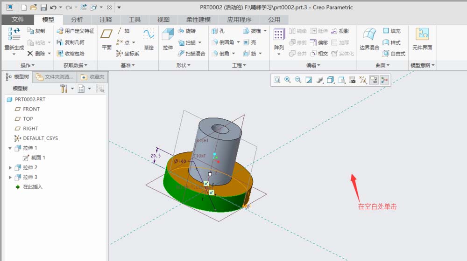Click the close window icon in quick access toolbar
Viewport: 467px width, 261px height.
click(109, 7)
